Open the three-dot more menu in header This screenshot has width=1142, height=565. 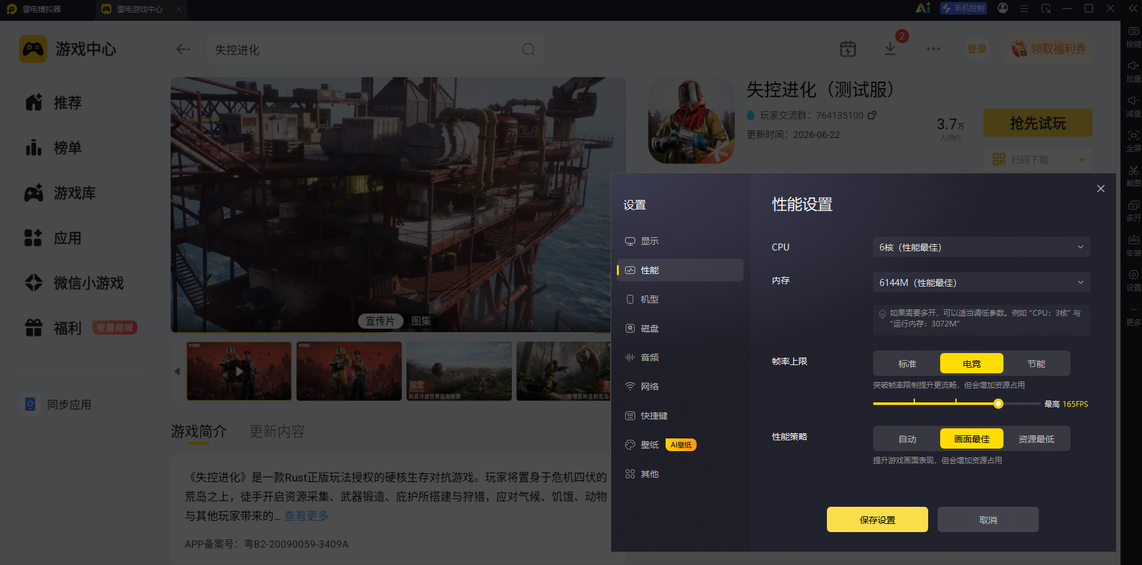(x=933, y=49)
